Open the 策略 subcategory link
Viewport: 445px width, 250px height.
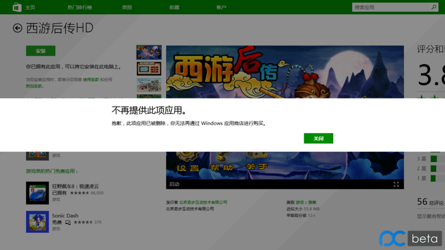coord(312,202)
